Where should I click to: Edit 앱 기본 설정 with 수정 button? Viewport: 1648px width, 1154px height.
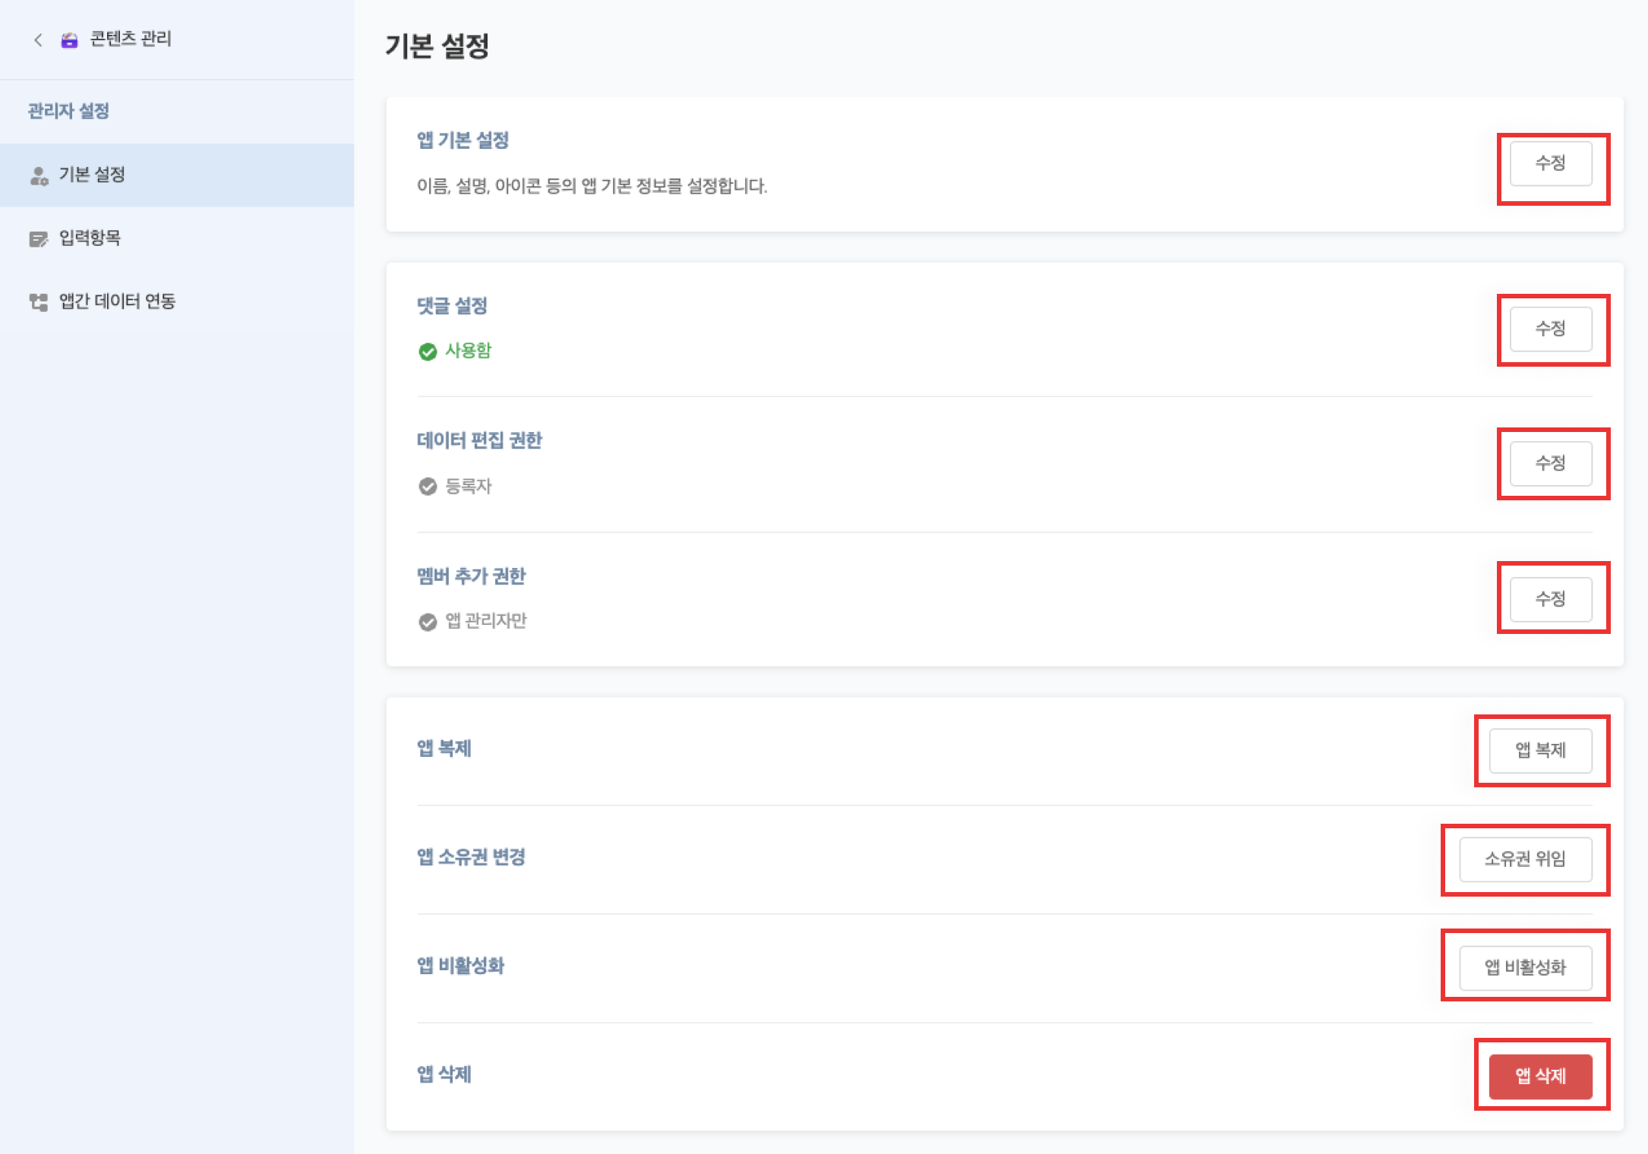pos(1550,163)
